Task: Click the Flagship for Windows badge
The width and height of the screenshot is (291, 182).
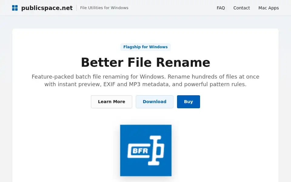Action: tap(145, 47)
